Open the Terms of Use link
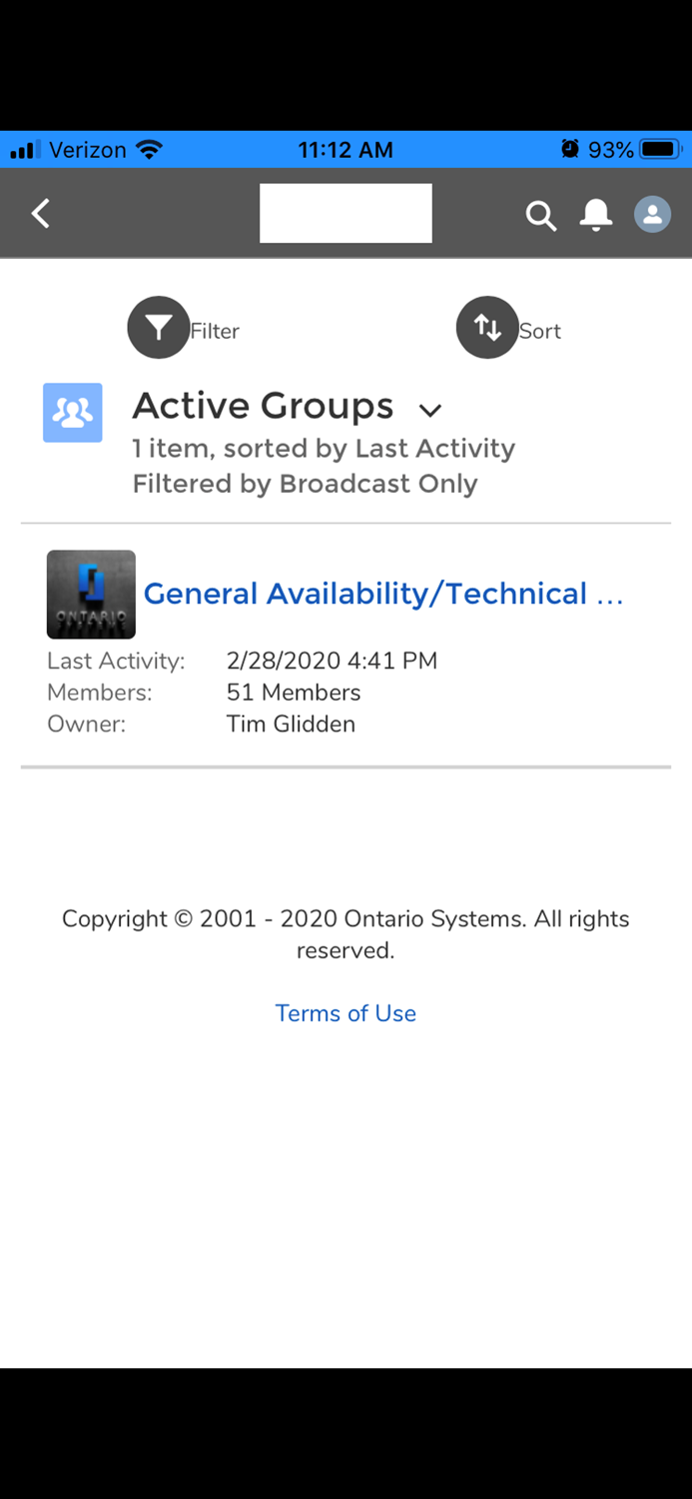 (x=346, y=1012)
